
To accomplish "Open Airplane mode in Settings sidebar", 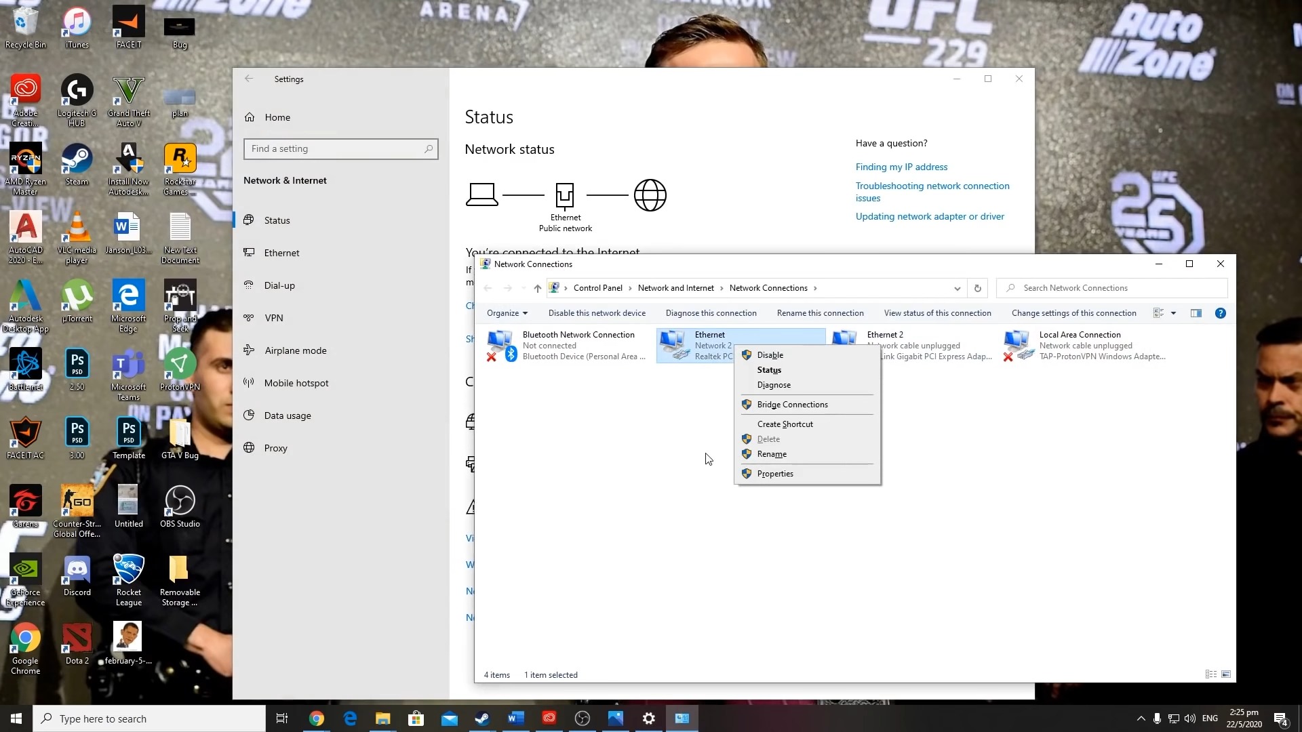I will pos(340,350).
